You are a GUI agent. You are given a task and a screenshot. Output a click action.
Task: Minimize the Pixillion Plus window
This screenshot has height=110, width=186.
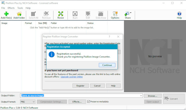[164, 3]
